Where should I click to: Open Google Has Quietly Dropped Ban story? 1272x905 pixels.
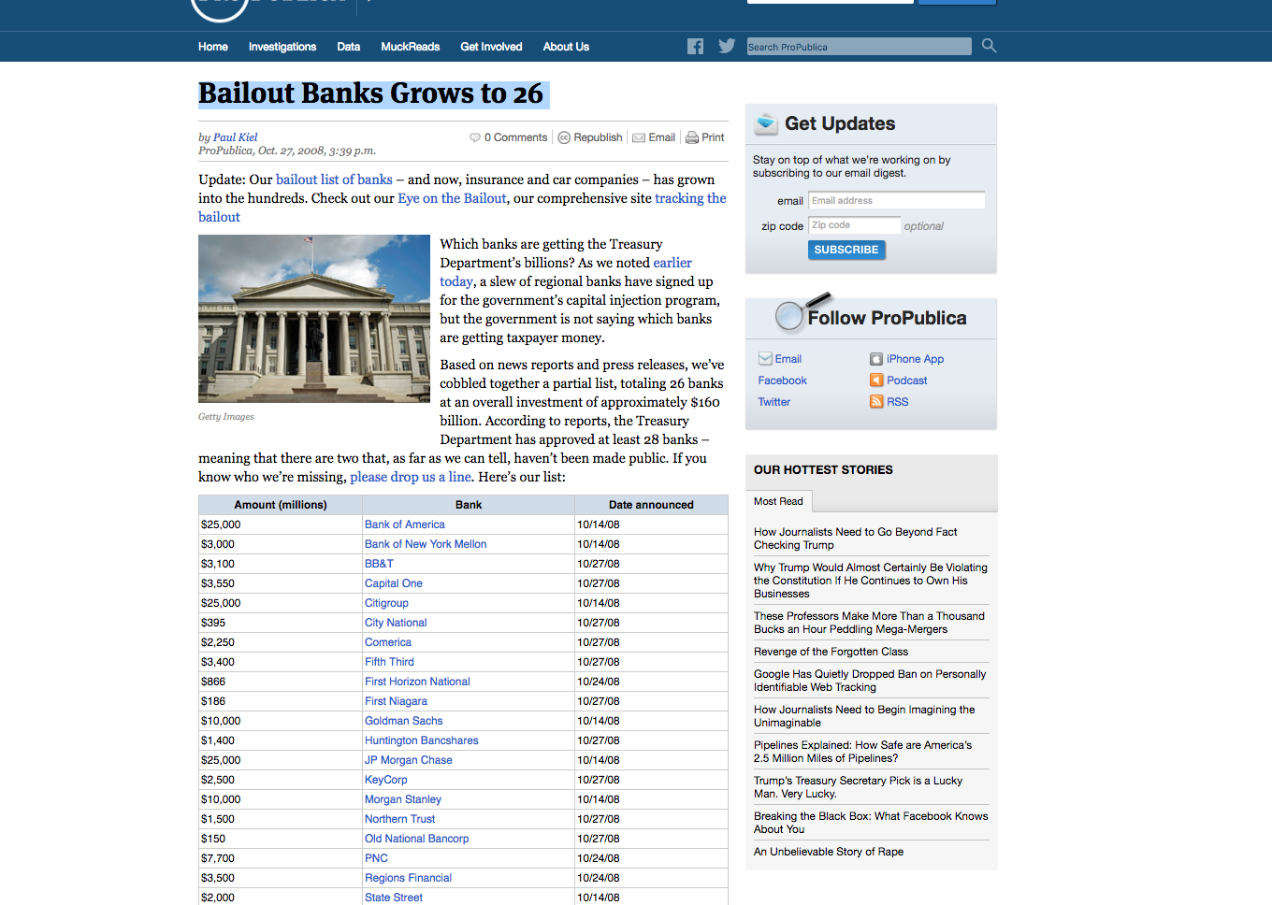click(870, 681)
